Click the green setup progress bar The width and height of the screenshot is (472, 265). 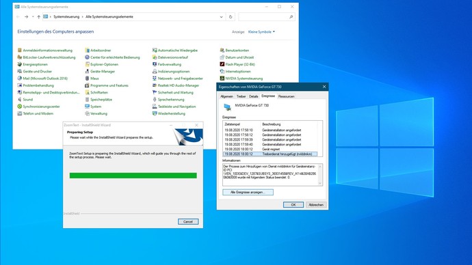point(133,176)
